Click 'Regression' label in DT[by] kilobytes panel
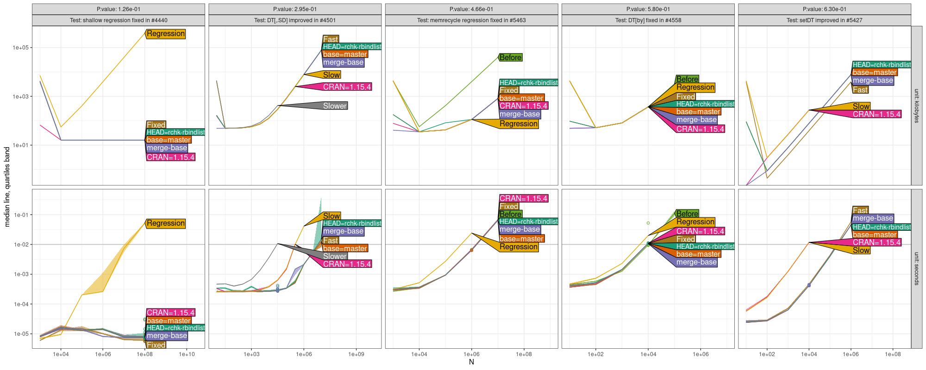Viewport: 926px width, 370px height. pyautogui.click(x=695, y=87)
